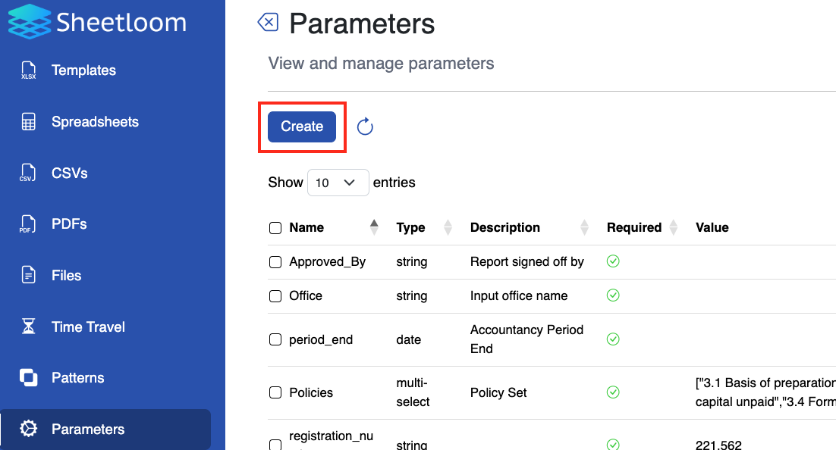Toggle sorting on the Description column
The height and width of the screenshot is (450, 836).
click(x=585, y=227)
